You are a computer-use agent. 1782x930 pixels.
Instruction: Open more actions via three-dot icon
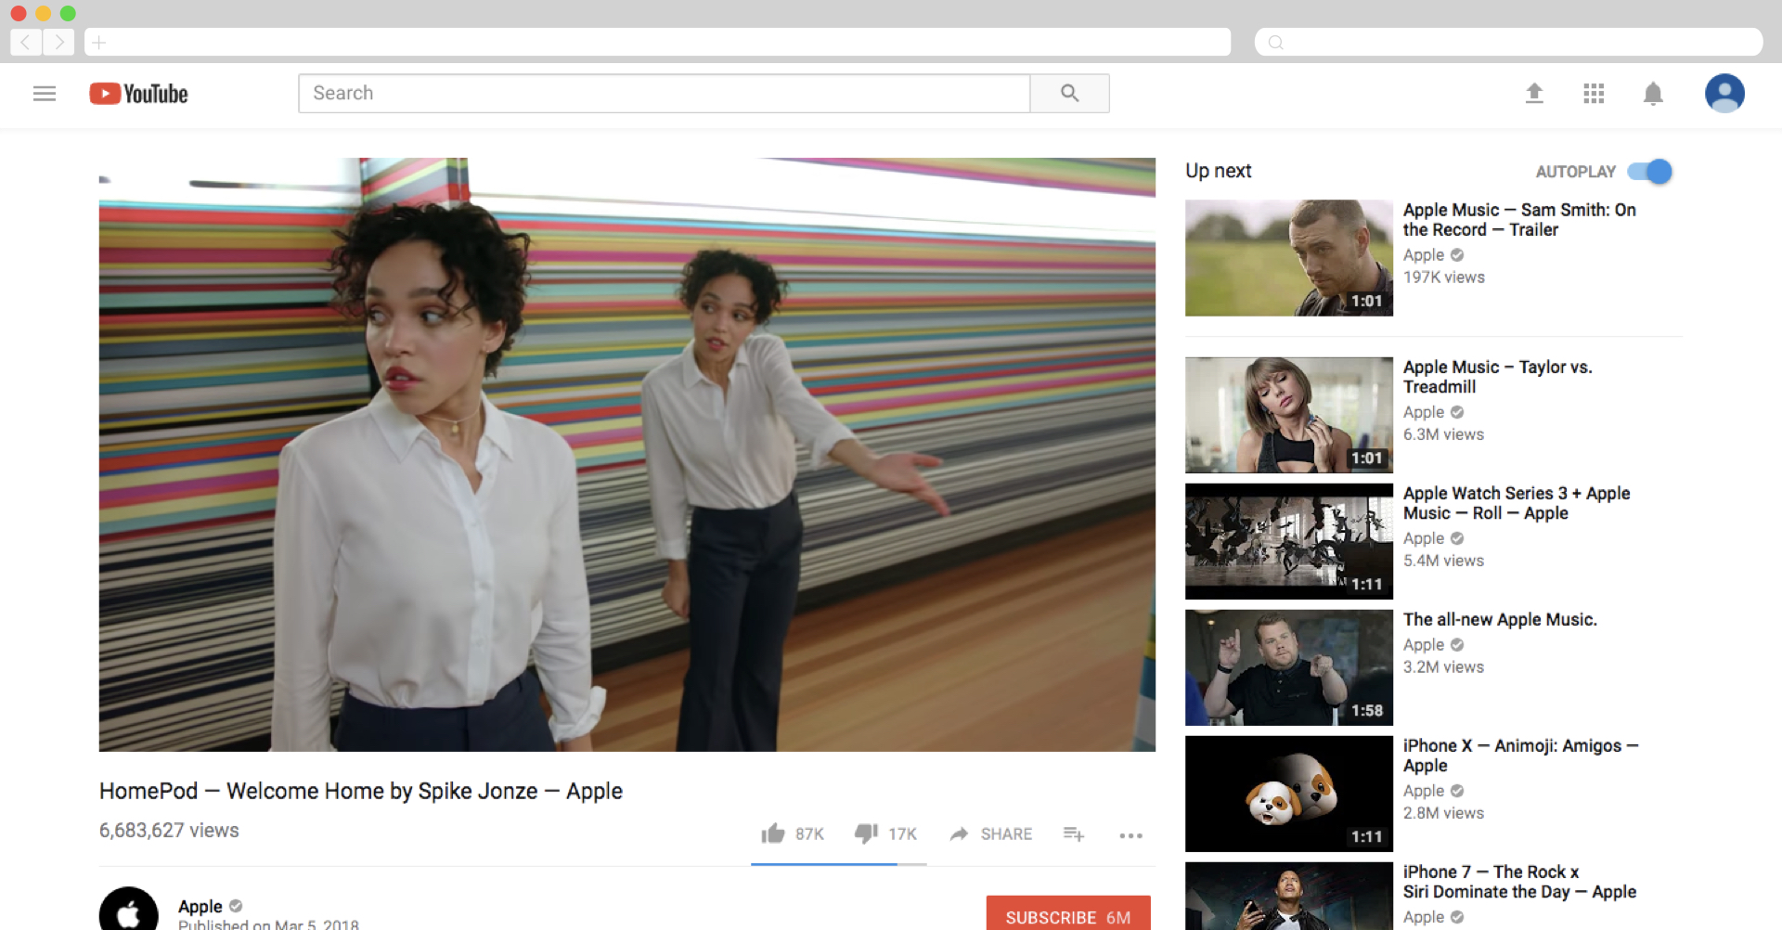coord(1130,836)
